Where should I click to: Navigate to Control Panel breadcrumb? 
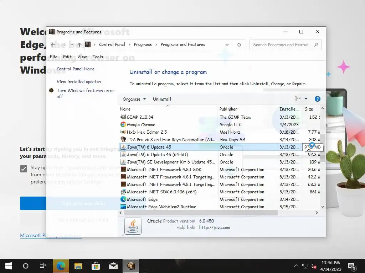coord(112,44)
